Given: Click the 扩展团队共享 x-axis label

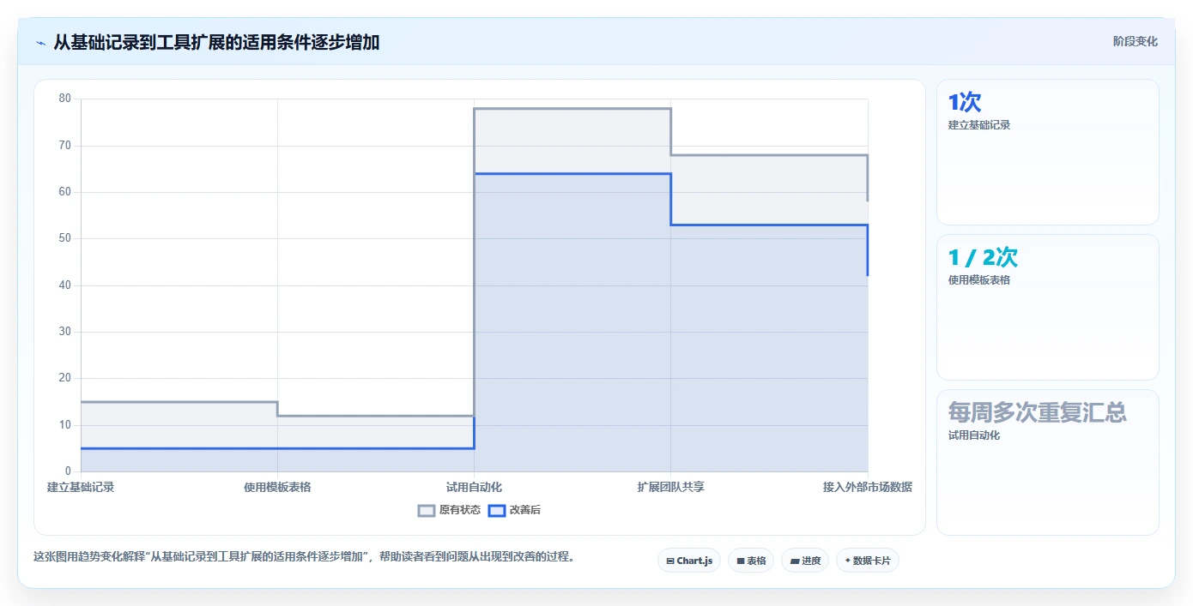Looking at the screenshot, I should 670,487.
